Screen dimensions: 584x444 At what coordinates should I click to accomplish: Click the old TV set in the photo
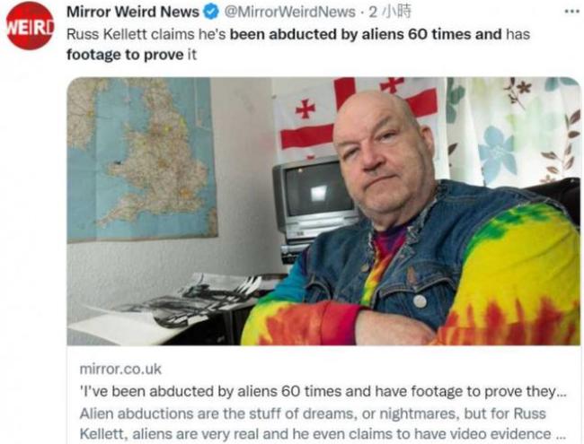point(313,199)
